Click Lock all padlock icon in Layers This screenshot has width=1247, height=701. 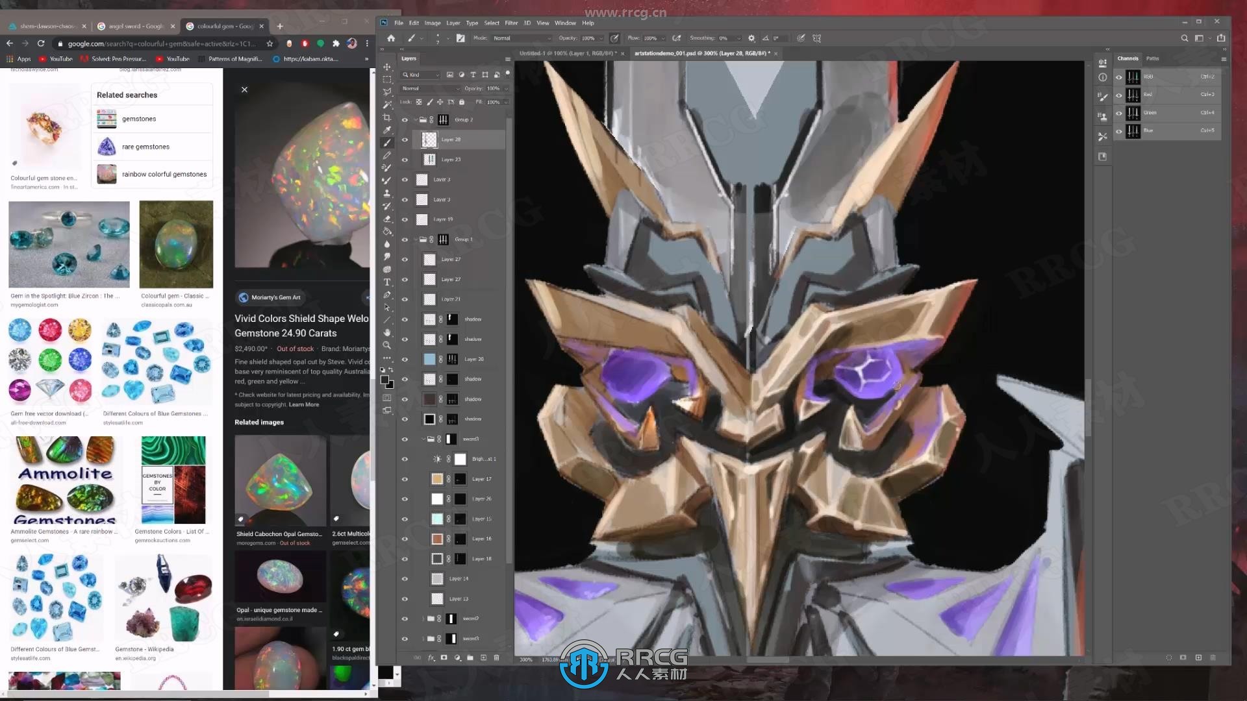[x=462, y=102]
